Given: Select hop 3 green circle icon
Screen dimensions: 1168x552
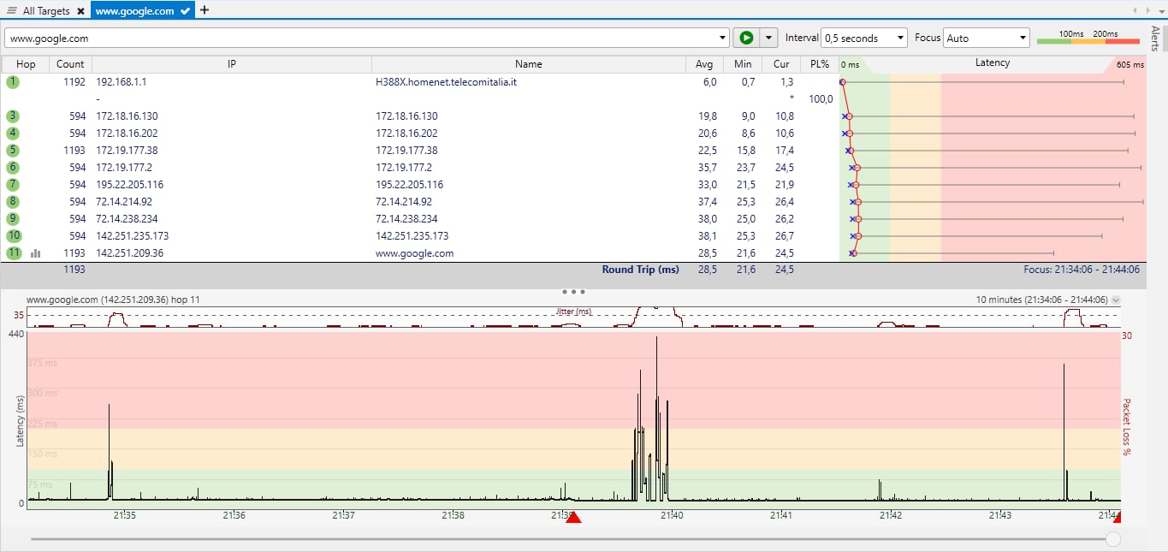Looking at the screenshot, I should point(13,116).
